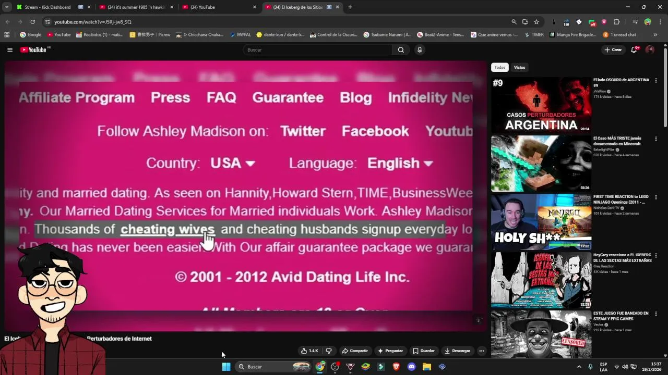Close the '(34) YouTube' tab
This screenshot has width=668, height=375.
point(255,7)
